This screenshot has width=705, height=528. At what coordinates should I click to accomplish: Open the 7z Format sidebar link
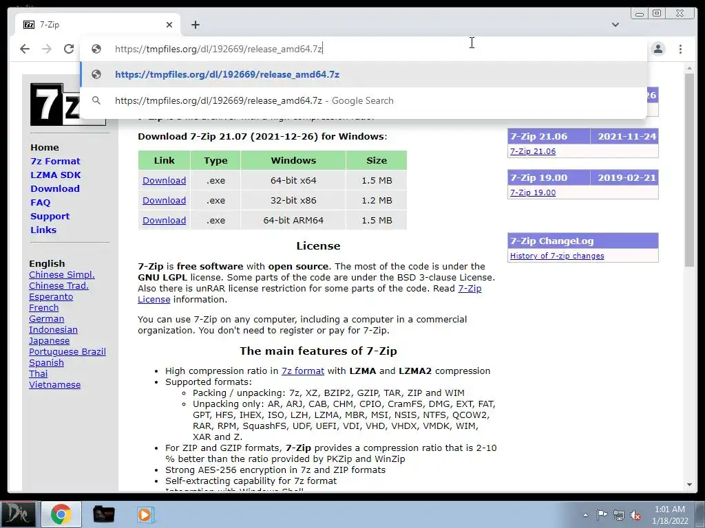55,161
